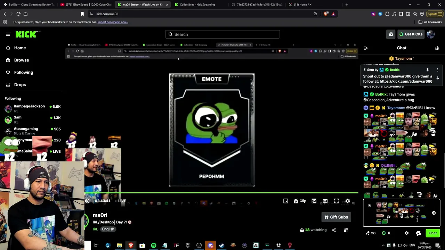This screenshot has height=250, width=445.
Task: Click the KICK logo
Action: coord(28,34)
